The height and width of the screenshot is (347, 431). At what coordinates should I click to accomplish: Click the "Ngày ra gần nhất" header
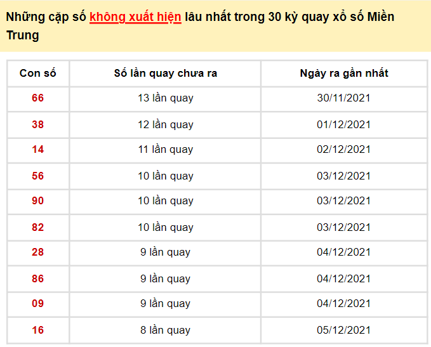click(343, 74)
